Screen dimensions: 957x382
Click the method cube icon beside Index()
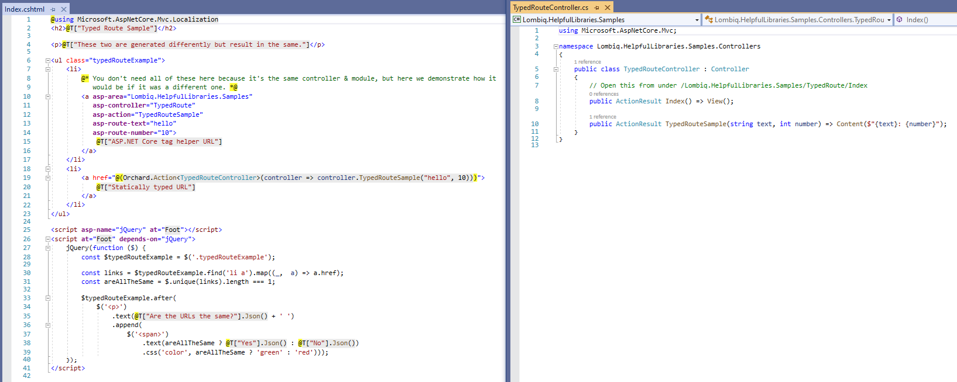point(900,20)
